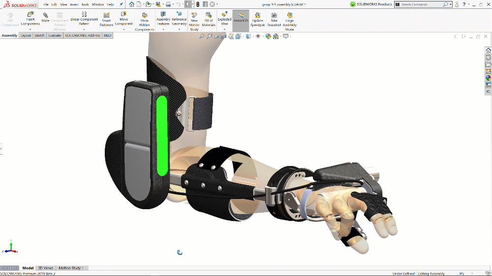Toggle the Instant3D mode
This screenshot has height=276, width=492.
pos(241,19)
